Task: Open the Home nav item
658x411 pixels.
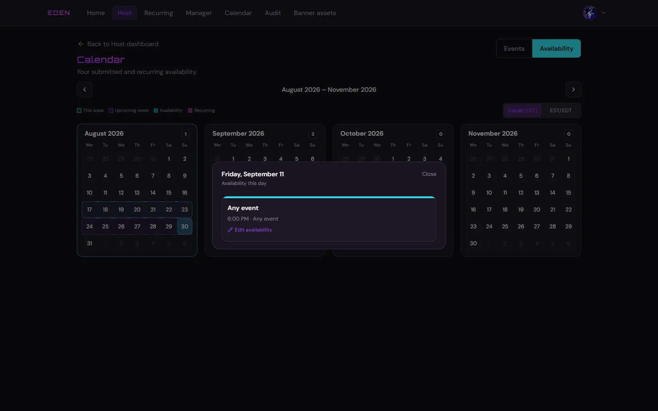Action: pos(96,13)
